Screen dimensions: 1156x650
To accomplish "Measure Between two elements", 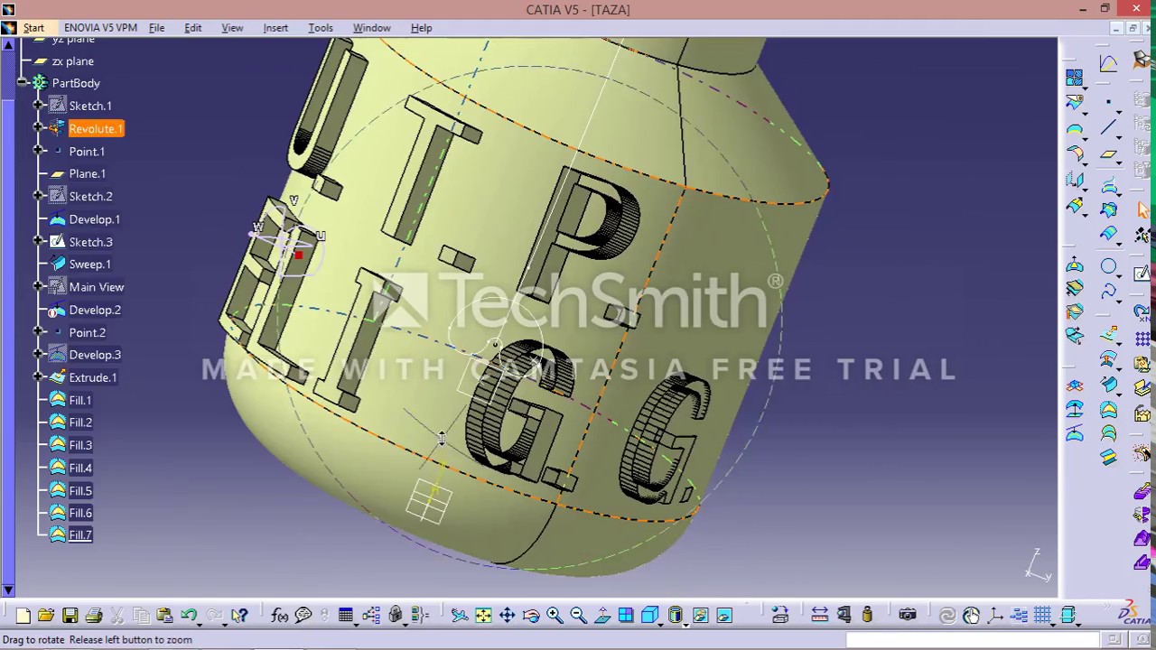I will (819, 616).
